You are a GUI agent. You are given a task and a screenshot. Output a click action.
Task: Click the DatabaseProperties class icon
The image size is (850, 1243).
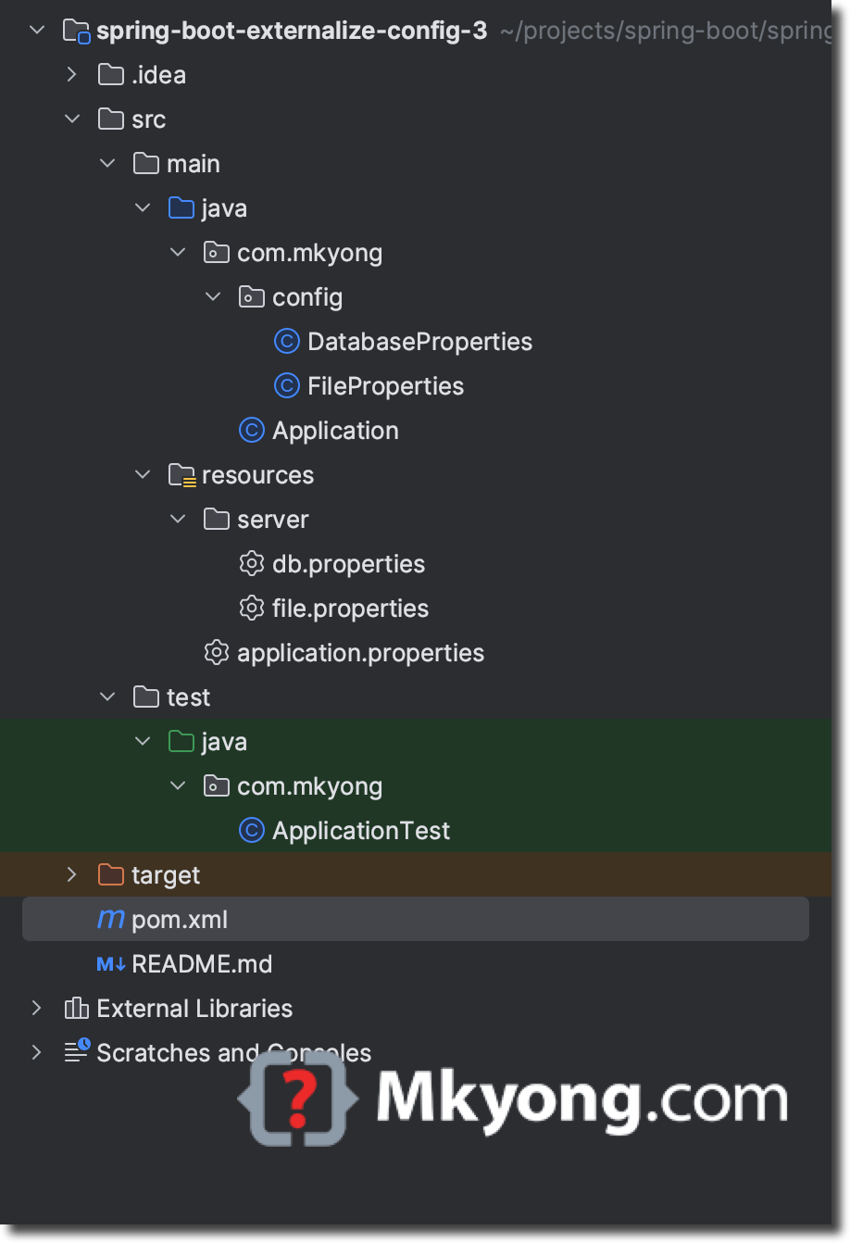286,341
